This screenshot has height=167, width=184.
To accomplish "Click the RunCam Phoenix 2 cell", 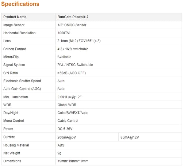I will [119, 17].
